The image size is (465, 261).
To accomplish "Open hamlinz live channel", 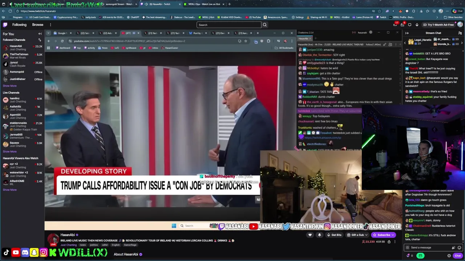I will coord(22,100).
